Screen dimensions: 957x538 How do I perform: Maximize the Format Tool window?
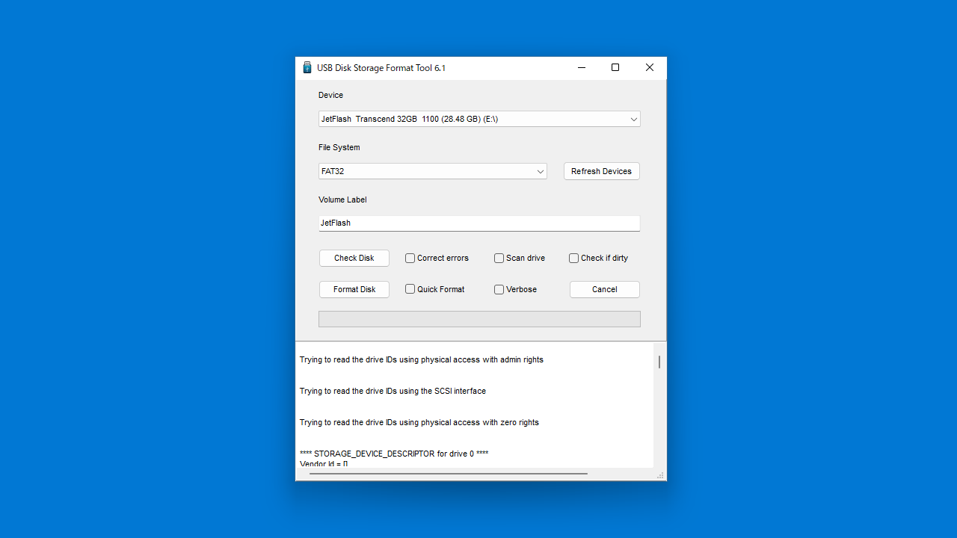point(615,68)
